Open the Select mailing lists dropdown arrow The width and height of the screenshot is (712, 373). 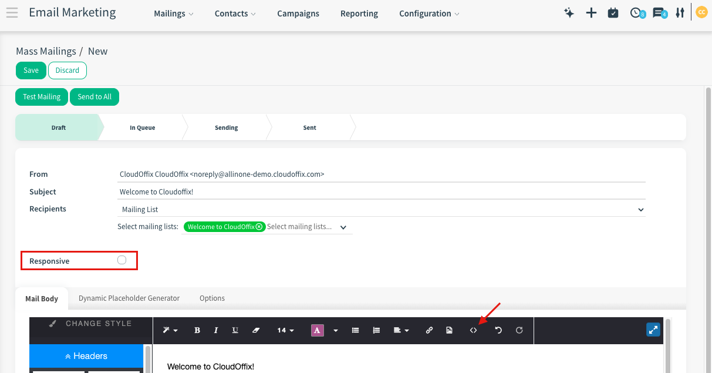pyautogui.click(x=343, y=227)
